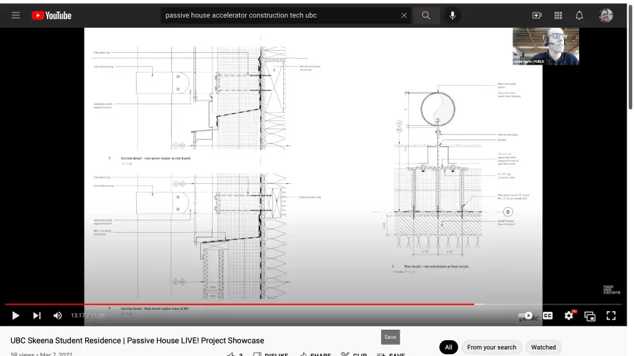Enter full screen mode
The width and height of the screenshot is (634, 356).
[x=611, y=316]
